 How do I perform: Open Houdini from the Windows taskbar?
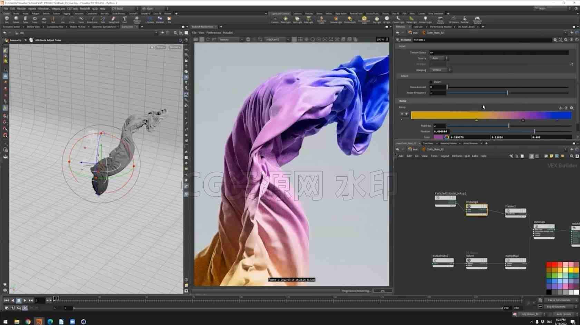click(x=39, y=322)
